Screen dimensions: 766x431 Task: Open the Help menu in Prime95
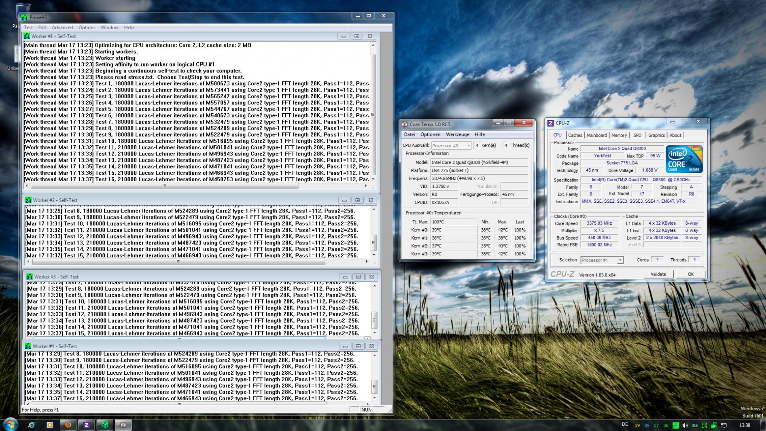129,28
